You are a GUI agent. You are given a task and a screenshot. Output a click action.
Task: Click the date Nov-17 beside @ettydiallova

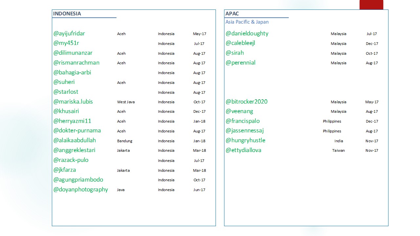[x=372, y=150]
